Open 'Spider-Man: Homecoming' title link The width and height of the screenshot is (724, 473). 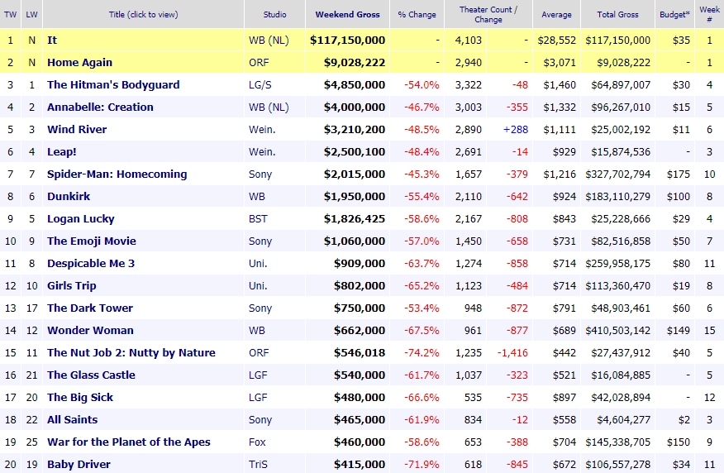point(117,174)
